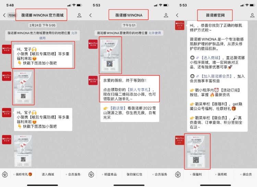Open the WINONA avatar beside the 亲爱的薇粉 message
Image resolution: width=257 pixels, height=187 pixels.
click(x=93, y=80)
